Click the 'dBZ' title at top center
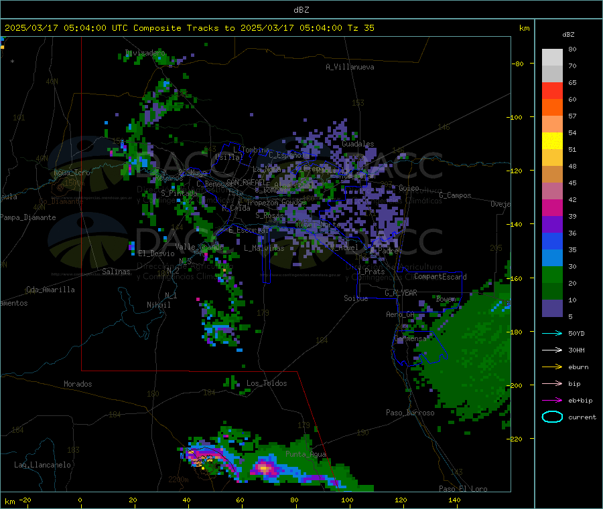This screenshot has width=603, height=509. pos(301,10)
